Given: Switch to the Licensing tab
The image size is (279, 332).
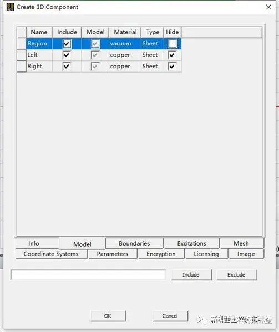Looking at the screenshot, I should 206,254.
